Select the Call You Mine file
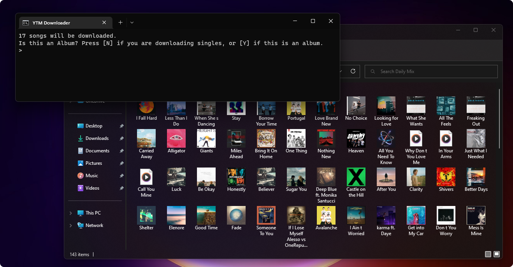 tap(146, 183)
